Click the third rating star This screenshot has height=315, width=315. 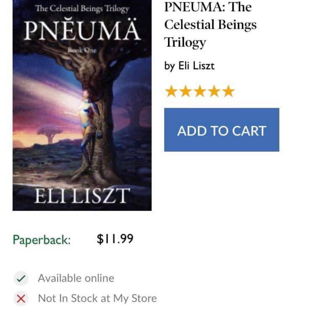200,91
